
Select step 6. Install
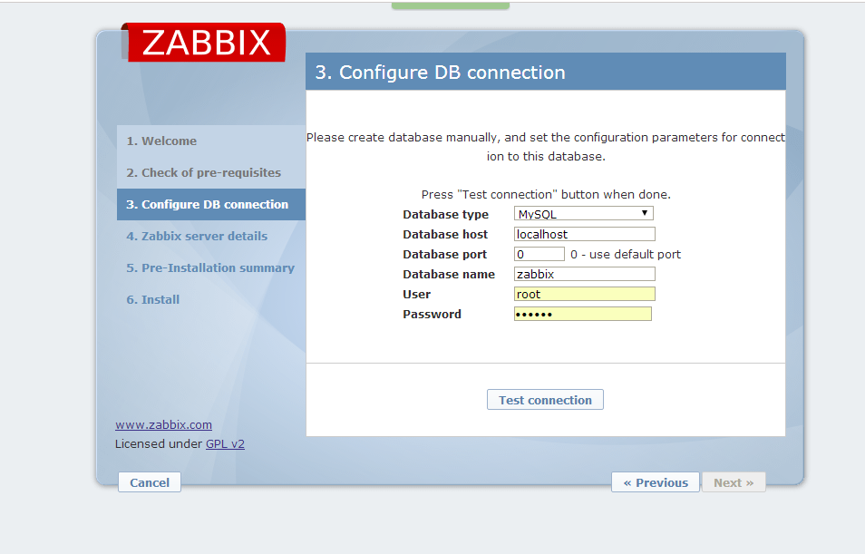click(x=211, y=299)
